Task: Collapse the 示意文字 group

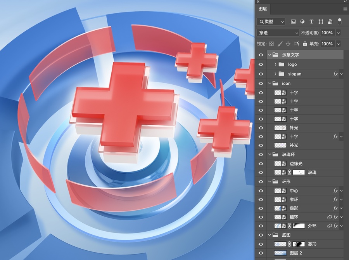Action: pyautogui.click(x=270, y=55)
